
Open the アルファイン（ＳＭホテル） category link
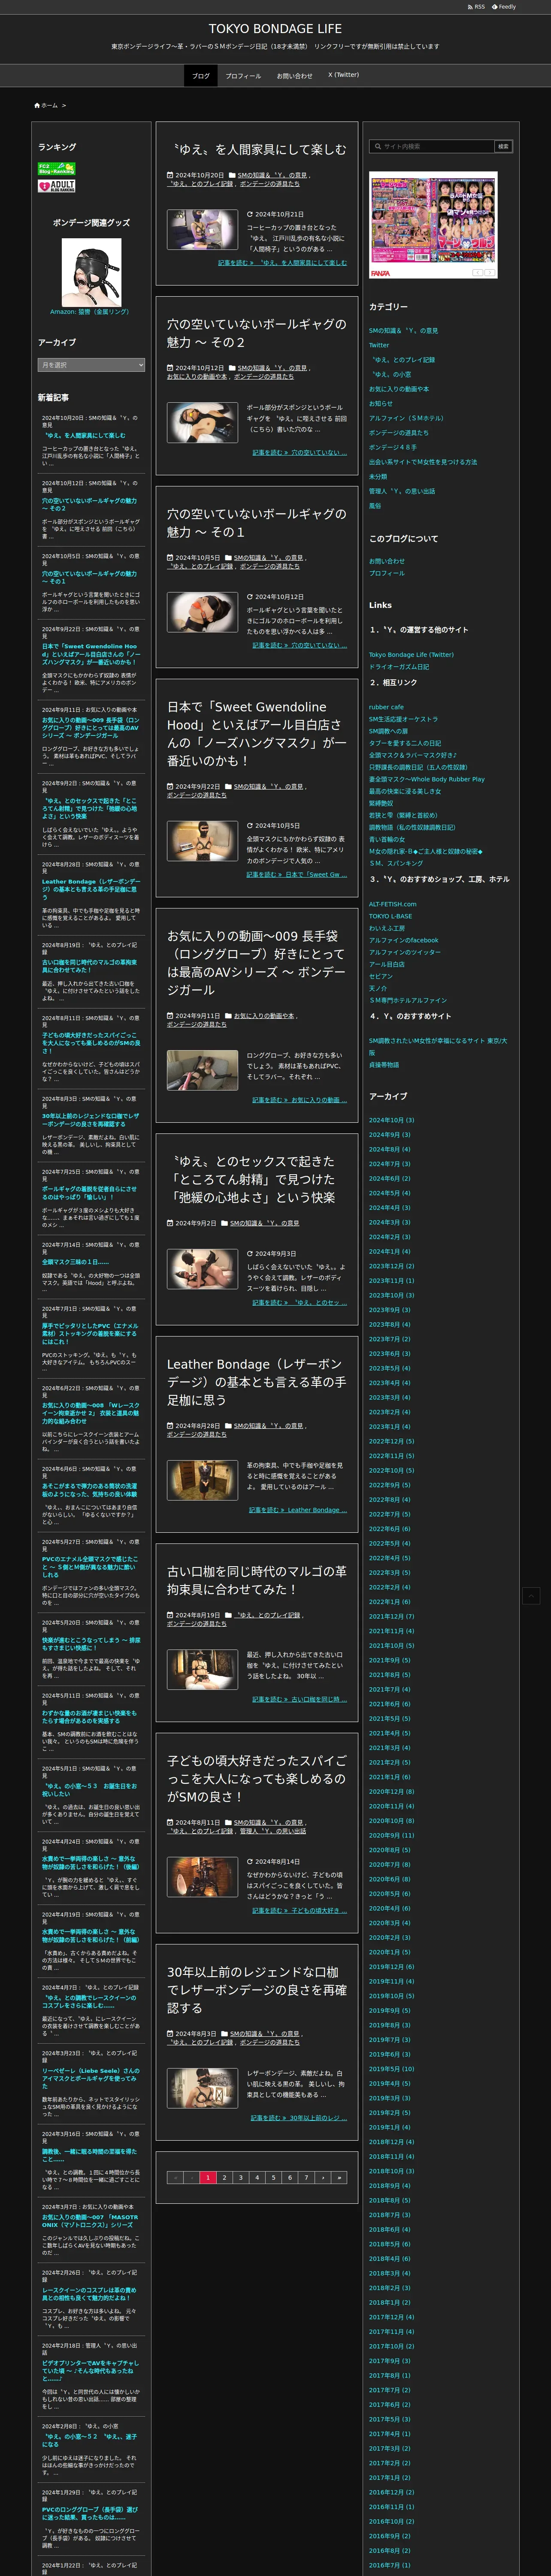coord(406,418)
